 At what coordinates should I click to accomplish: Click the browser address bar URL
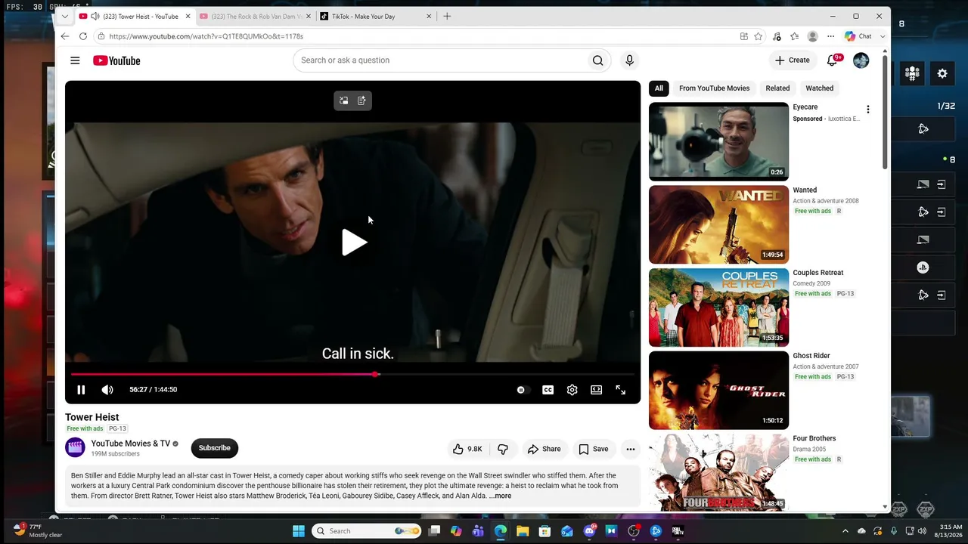click(x=206, y=36)
